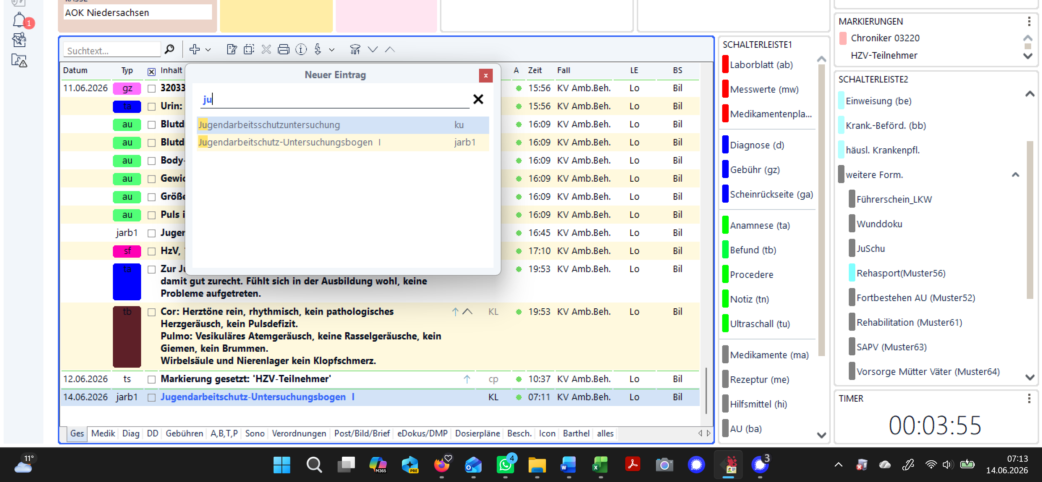The height and width of the screenshot is (482, 1042).
Task: Click the delete X icon in the toolbar
Action: (x=266, y=49)
